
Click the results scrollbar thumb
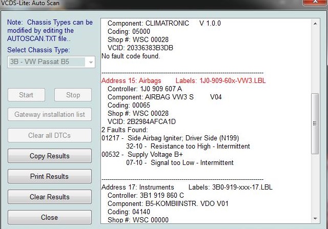pyautogui.click(x=315, y=123)
